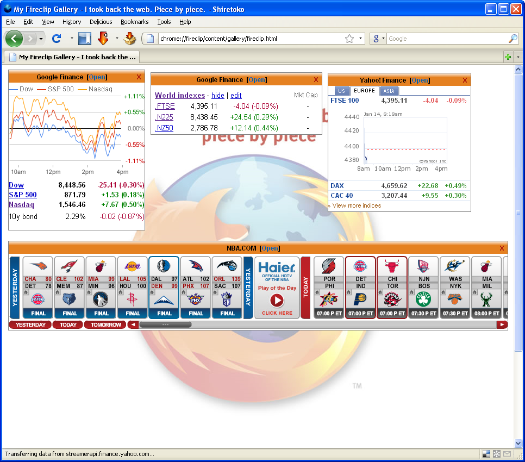Click the NBA scoreboard horizontal scroll thumb

(x=165, y=324)
